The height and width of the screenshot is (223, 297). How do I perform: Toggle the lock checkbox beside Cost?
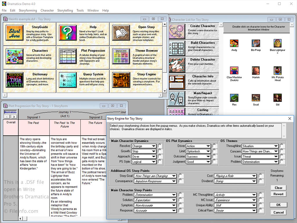[261, 176]
